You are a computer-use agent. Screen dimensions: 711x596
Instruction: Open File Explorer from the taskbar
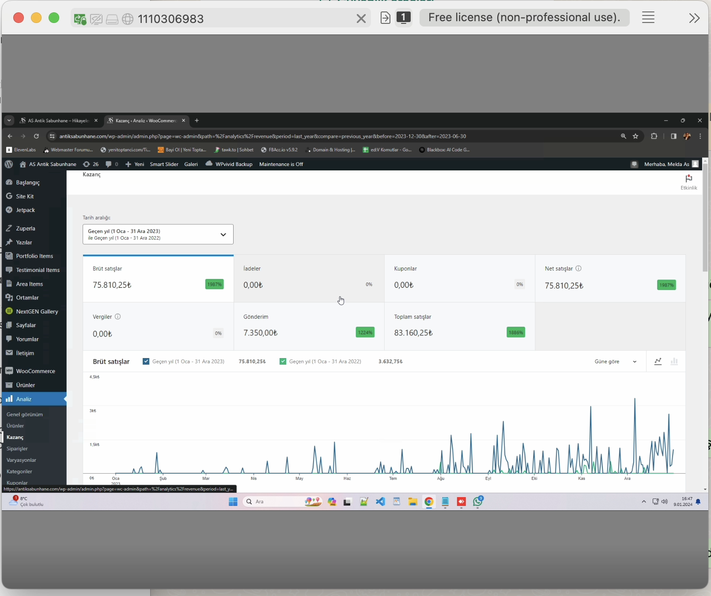(413, 502)
